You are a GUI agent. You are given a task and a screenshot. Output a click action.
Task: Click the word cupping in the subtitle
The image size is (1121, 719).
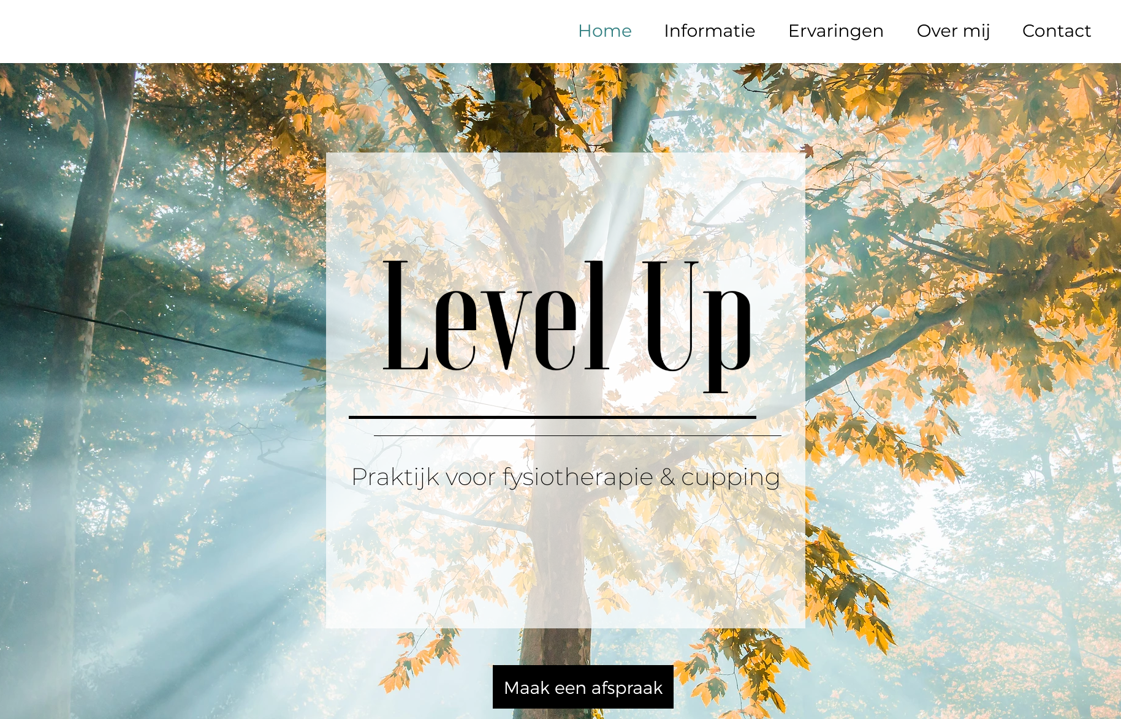(731, 478)
